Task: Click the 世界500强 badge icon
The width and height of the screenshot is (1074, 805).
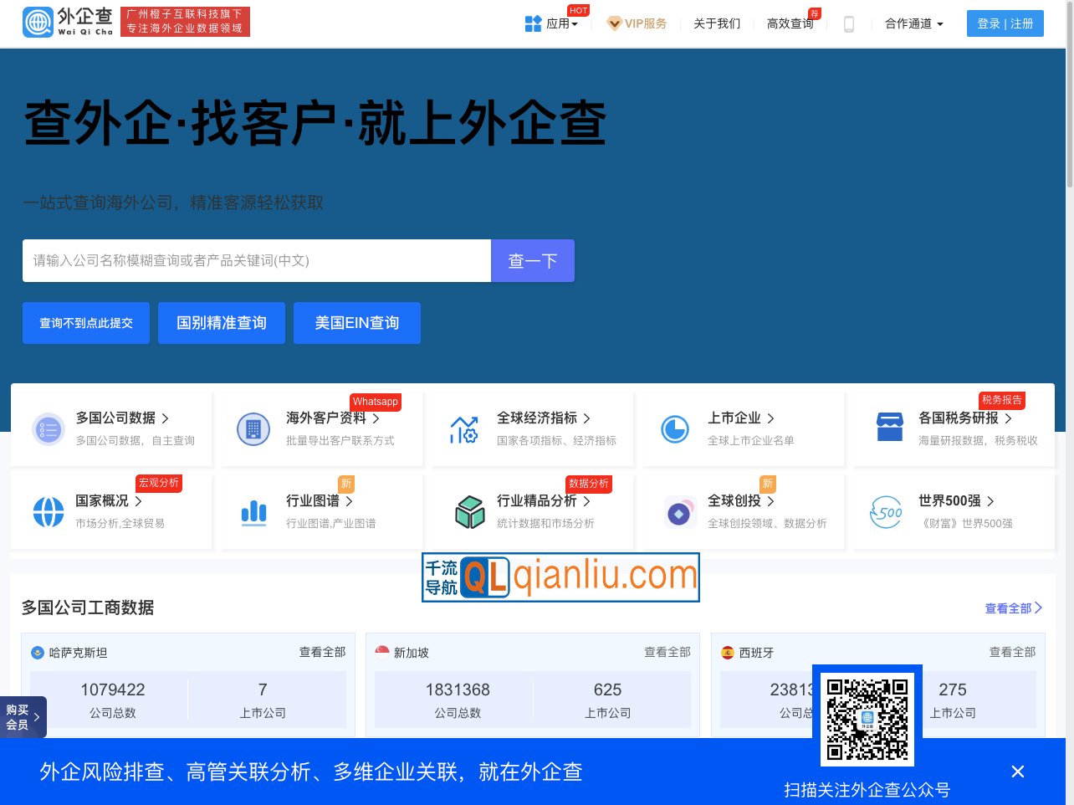Action: tap(886, 511)
